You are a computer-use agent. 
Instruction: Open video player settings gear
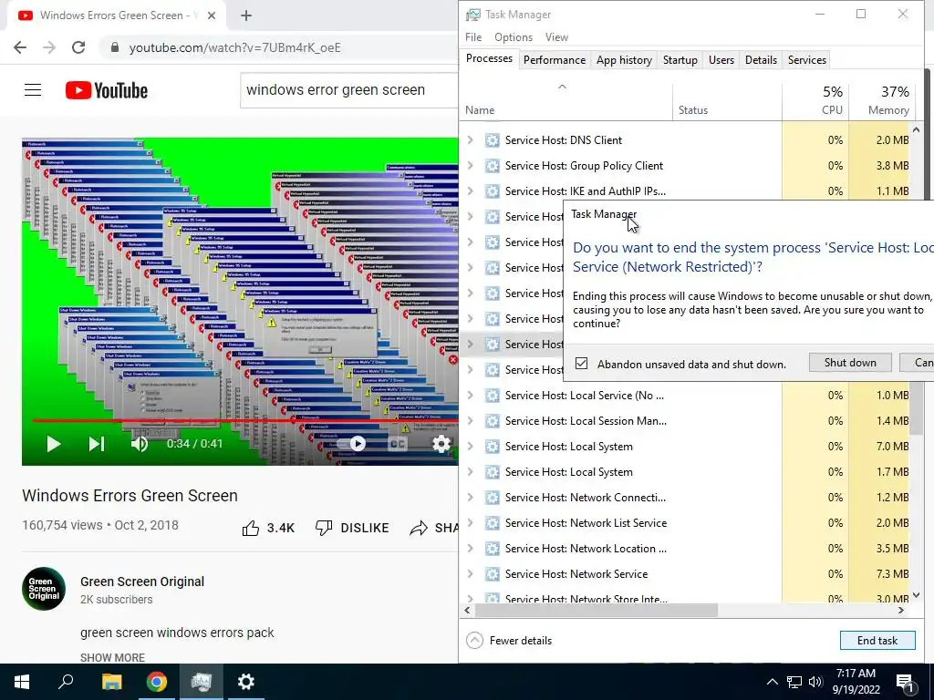pyautogui.click(x=441, y=444)
